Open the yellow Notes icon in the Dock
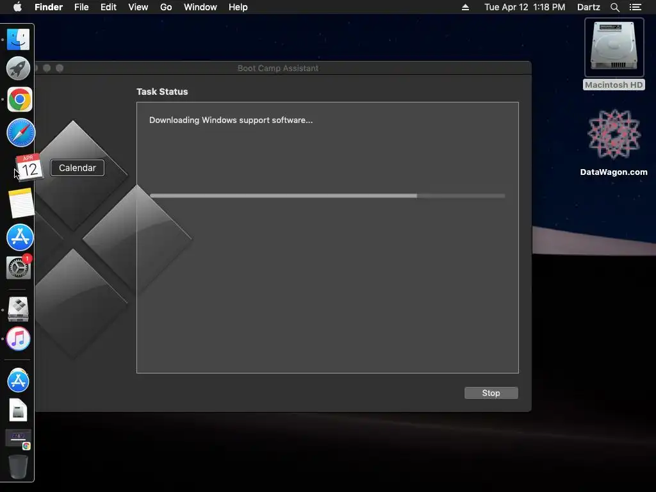 21,203
